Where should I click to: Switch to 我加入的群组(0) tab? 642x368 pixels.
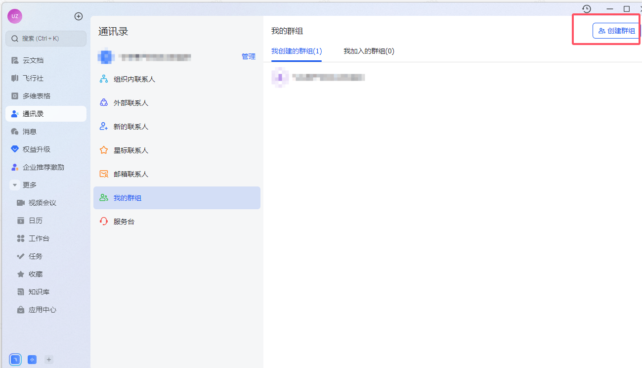(x=369, y=51)
